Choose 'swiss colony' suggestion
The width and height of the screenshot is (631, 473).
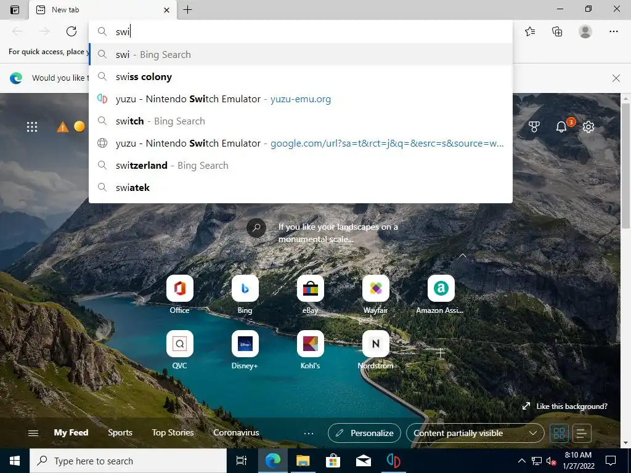coord(301,77)
